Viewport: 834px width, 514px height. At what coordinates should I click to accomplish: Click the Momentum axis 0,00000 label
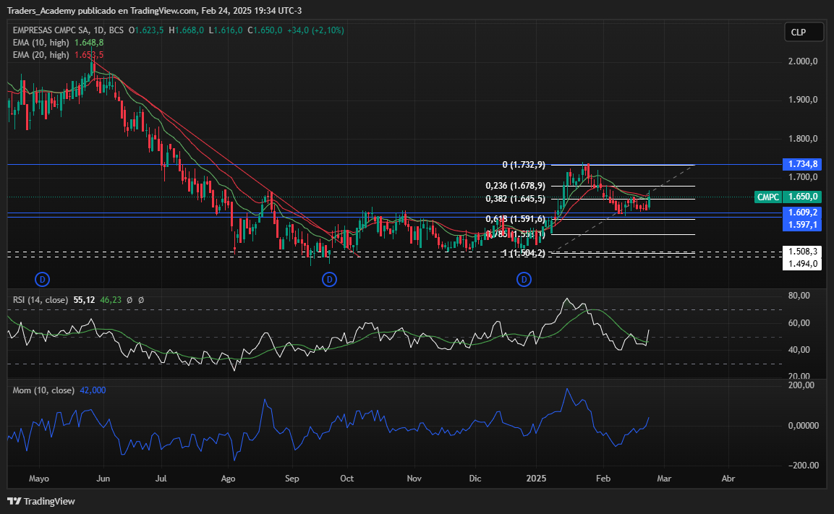pos(803,426)
